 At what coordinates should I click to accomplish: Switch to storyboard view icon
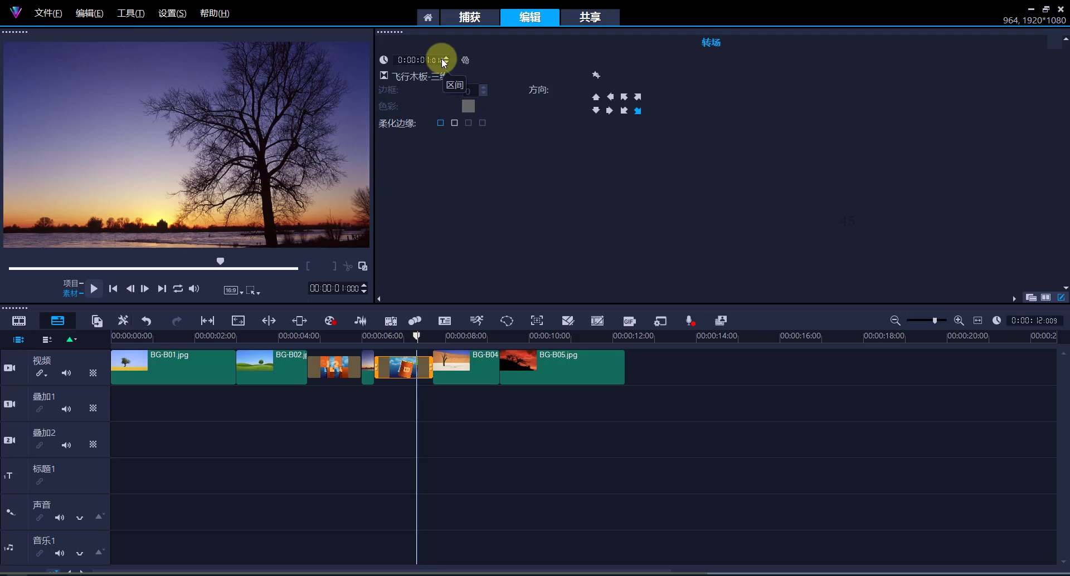pos(19,321)
